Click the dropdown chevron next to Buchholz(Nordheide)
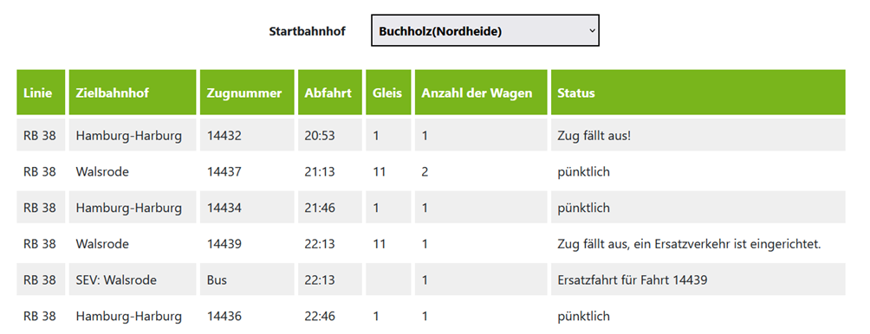870x334 pixels. 592,31
